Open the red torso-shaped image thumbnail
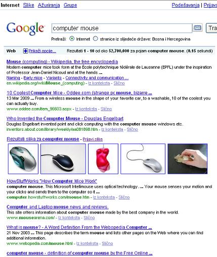Screen dimensions: 217x257 103,159
